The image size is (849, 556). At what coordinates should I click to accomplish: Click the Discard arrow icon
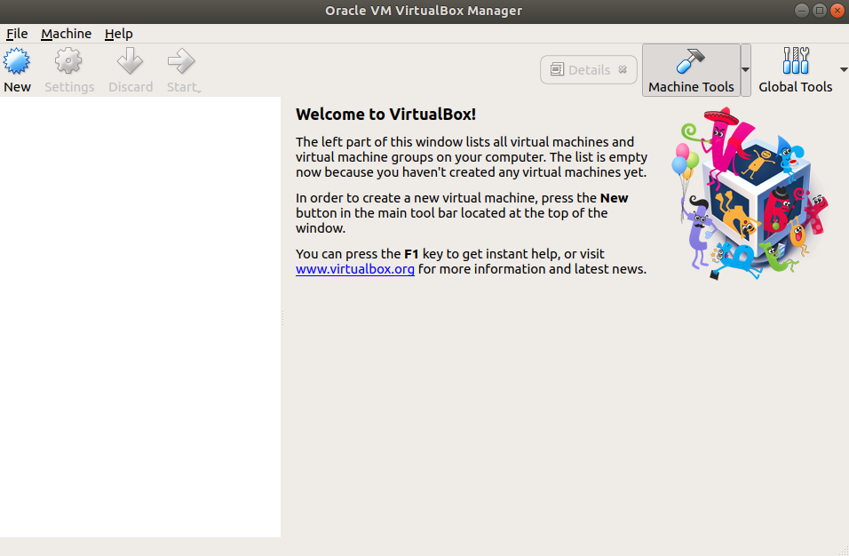(131, 61)
